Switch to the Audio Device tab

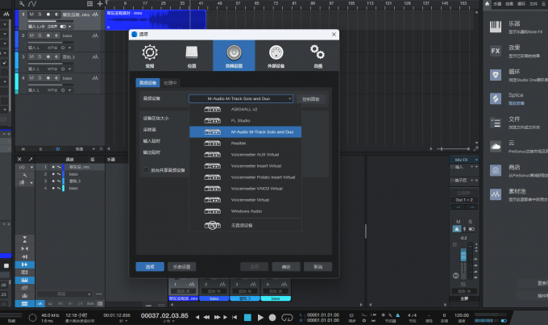pos(147,83)
